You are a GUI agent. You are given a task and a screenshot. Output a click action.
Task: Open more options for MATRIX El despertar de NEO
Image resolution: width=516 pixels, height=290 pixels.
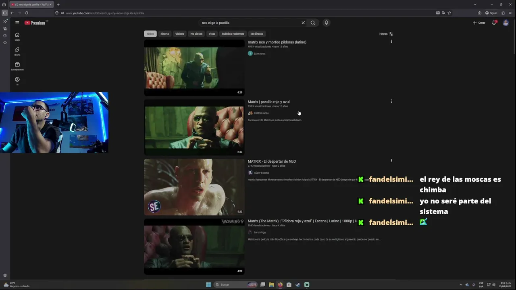pos(391,161)
